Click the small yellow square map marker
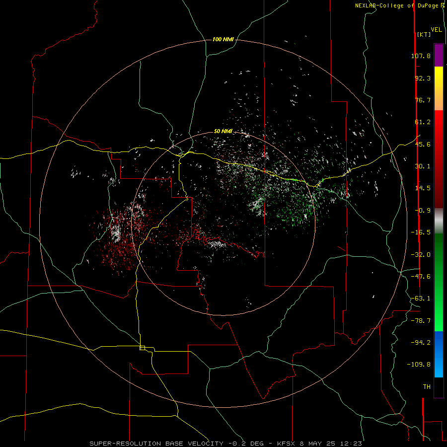 tap(142, 348)
